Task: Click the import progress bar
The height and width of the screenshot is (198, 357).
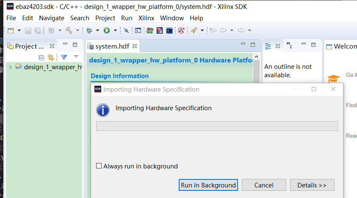Action: (217, 126)
